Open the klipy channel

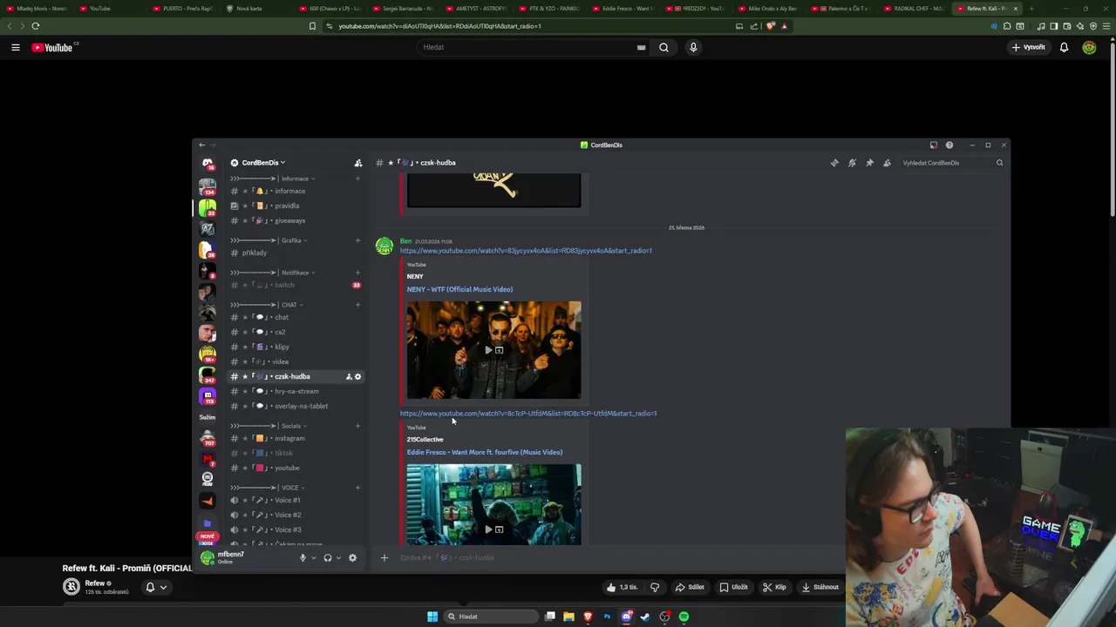[x=296, y=347]
